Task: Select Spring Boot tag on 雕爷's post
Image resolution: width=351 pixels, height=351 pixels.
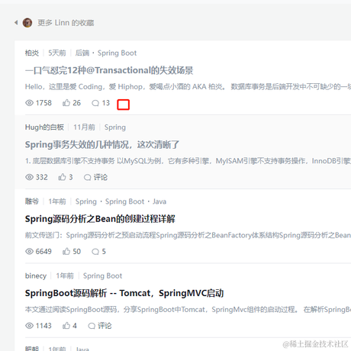Action: point(124,201)
